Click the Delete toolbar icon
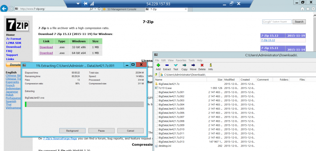The image size is (316, 151). point(202,65)
